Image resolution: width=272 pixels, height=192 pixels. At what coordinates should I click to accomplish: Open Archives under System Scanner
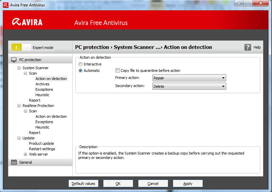tap(42, 84)
